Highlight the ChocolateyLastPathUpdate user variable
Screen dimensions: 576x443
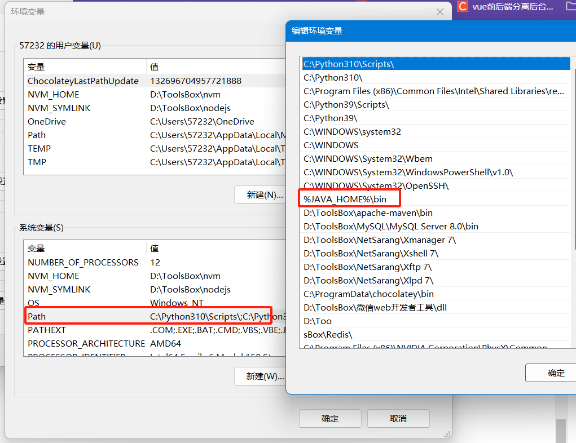click(83, 81)
